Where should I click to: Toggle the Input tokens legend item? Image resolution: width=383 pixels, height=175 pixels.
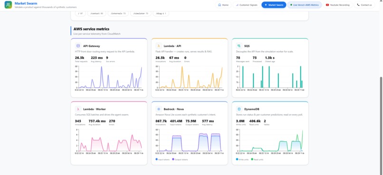point(162,159)
